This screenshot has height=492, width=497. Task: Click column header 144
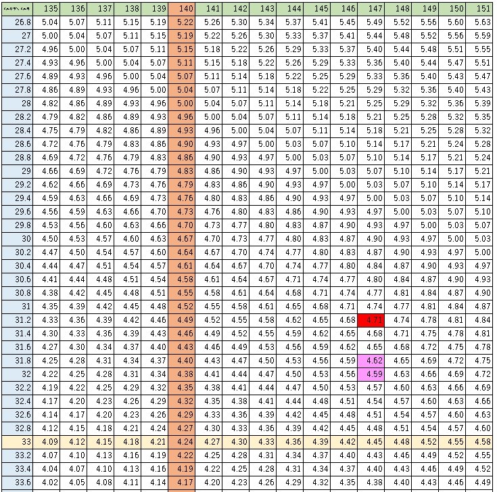click(x=289, y=9)
